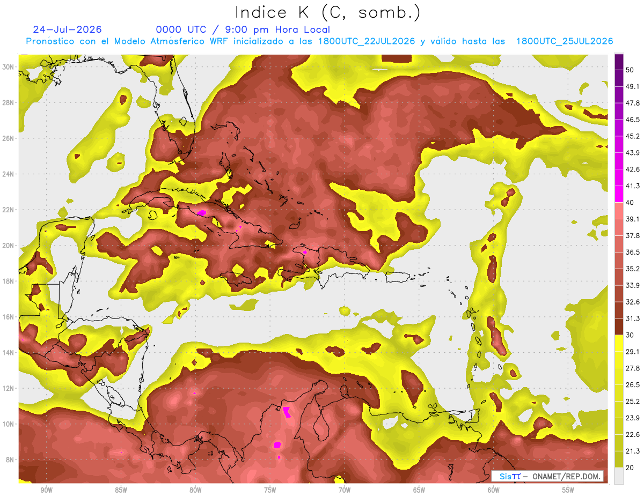Select the '27.8' color bar label
The image size is (644, 497).
coord(633,368)
